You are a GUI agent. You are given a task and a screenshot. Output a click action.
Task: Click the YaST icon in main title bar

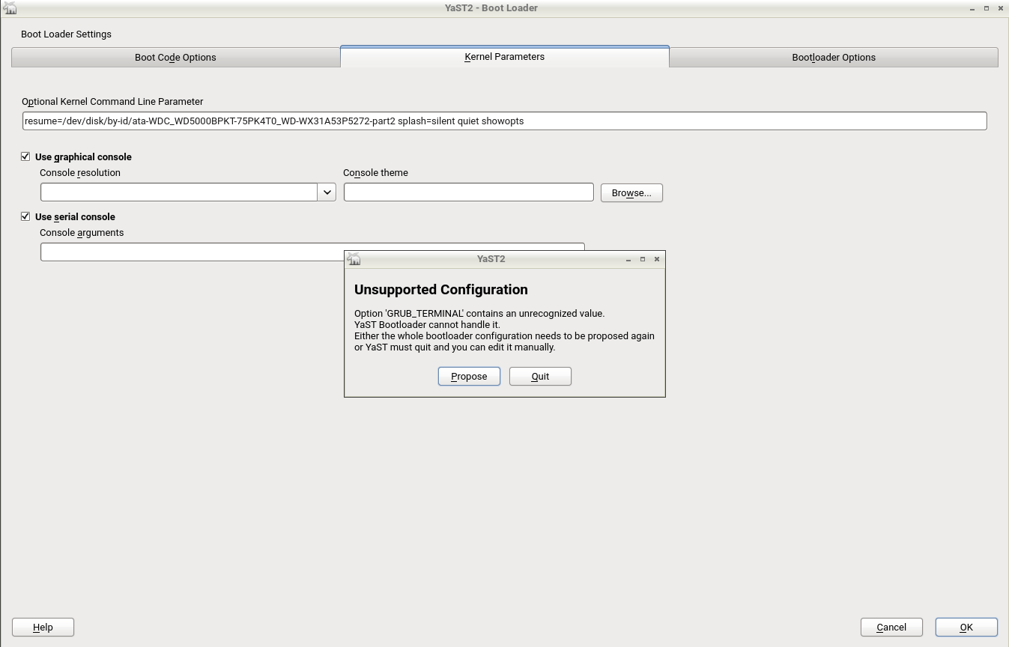[x=10, y=8]
